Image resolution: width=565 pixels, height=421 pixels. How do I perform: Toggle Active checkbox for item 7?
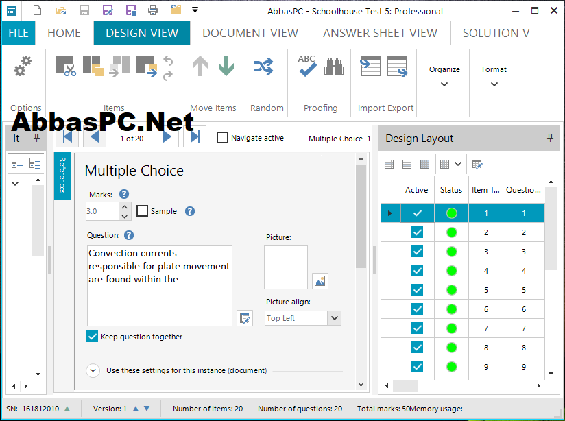pos(417,328)
